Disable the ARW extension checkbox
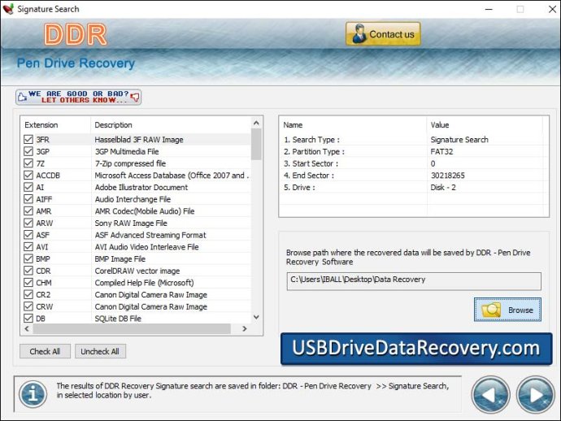The height and width of the screenshot is (421, 561). click(x=28, y=223)
